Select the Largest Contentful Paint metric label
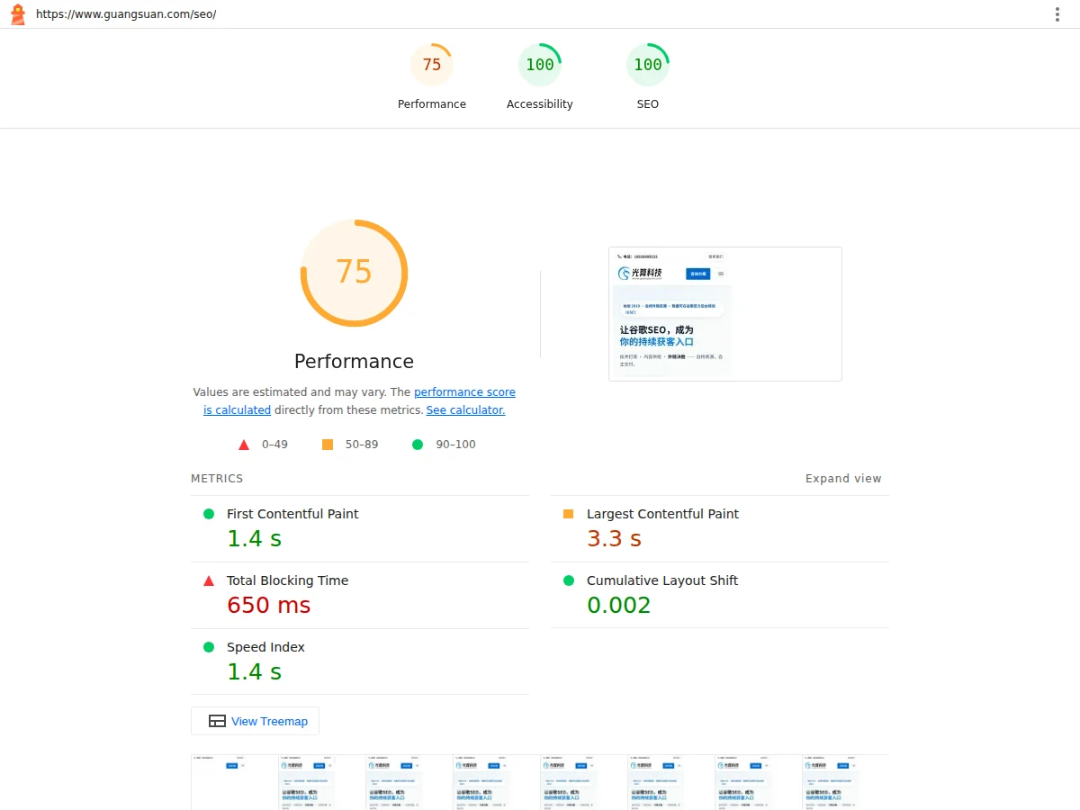 (662, 514)
